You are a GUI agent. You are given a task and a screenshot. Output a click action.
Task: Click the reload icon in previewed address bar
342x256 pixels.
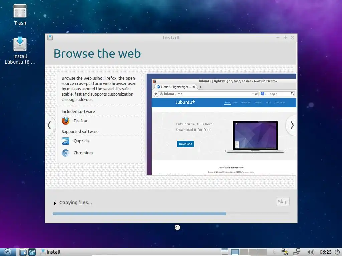[256, 94]
